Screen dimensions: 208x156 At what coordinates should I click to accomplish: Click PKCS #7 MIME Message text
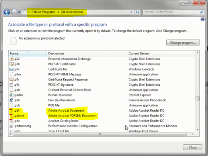coord(64,74)
